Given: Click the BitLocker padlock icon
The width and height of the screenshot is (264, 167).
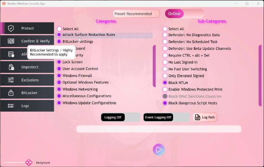Looking at the screenshot, I should (x=11, y=93).
